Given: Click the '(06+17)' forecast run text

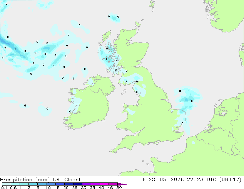Looking at the screenshot, I should click(x=230, y=180).
